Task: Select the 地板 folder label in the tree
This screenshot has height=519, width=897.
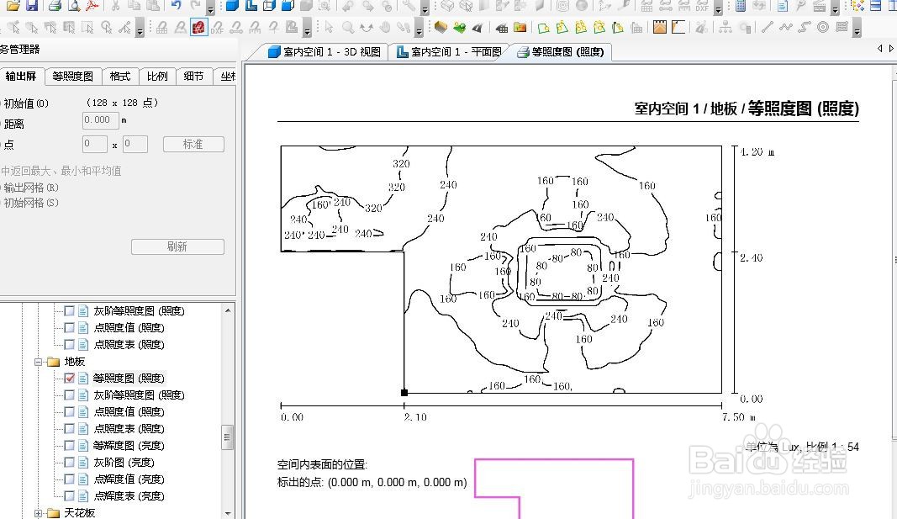Action: pyautogui.click(x=74, y=362)
